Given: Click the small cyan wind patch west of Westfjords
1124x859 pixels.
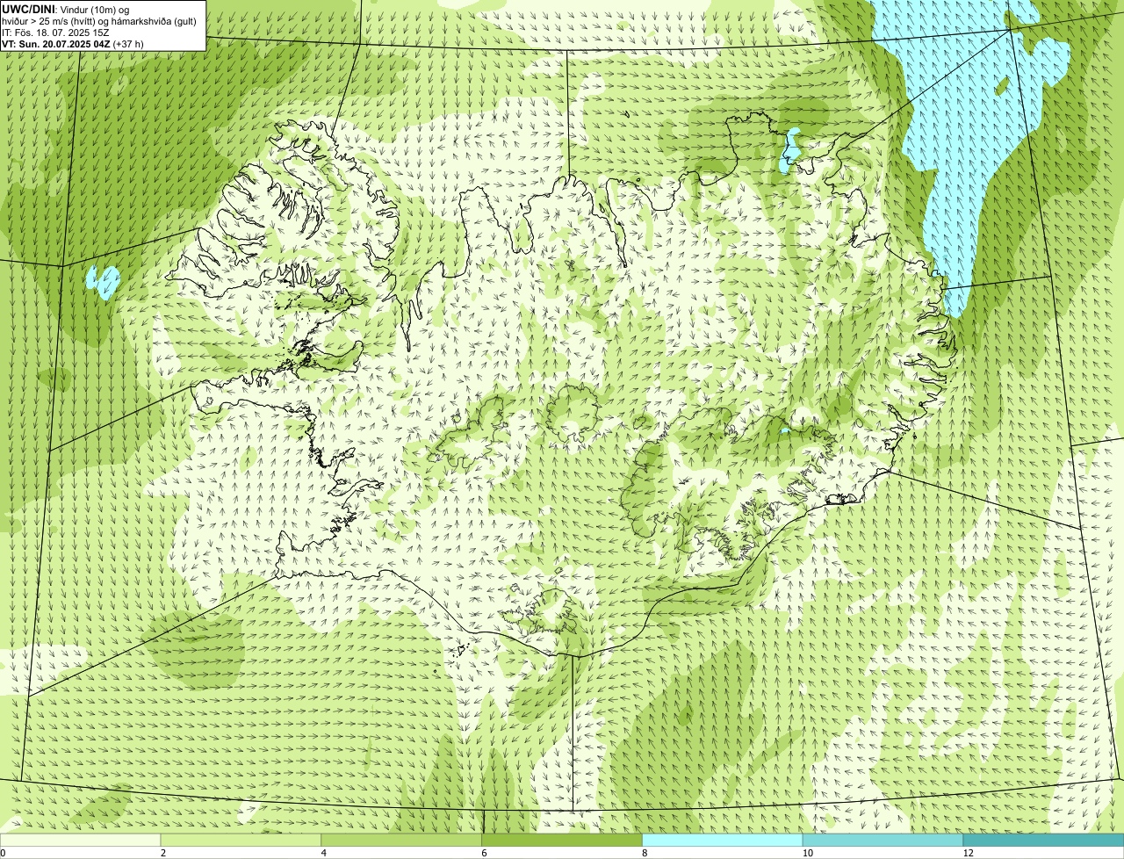Looking at the screenshot, I should coord(104,282).
